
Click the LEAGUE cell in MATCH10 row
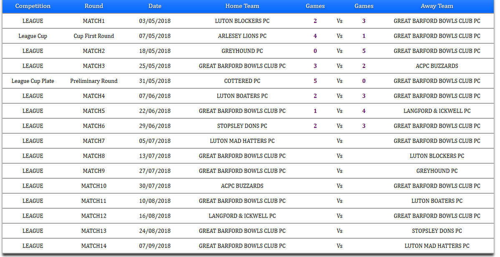pos(33,186)
